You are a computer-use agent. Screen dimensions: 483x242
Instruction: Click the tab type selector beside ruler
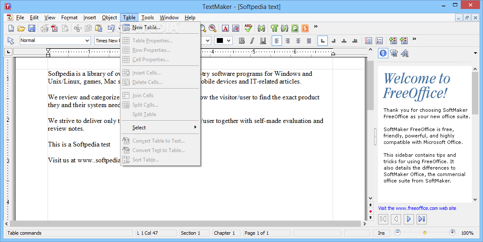pos(8,52)
